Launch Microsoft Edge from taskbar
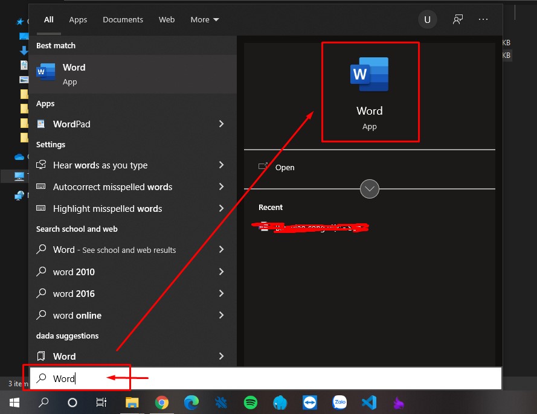 (x=191, y=403)
